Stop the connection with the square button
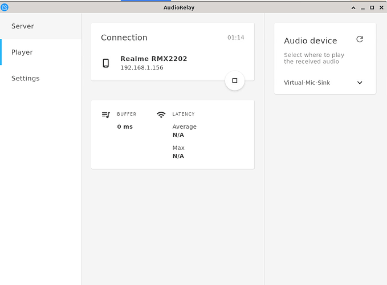 pos(235,81)
